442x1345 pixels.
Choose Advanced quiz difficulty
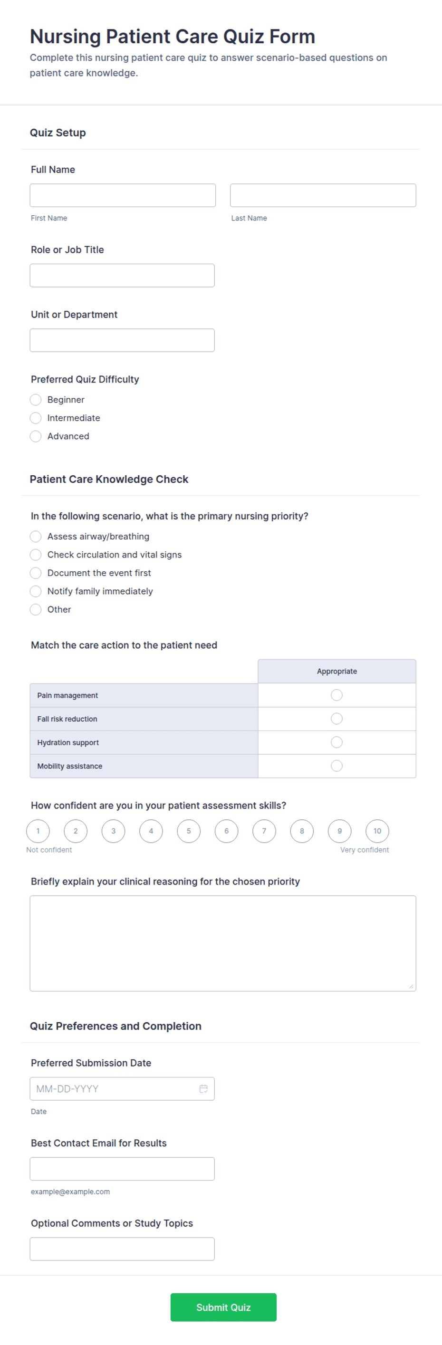click(x=36, y=436)
